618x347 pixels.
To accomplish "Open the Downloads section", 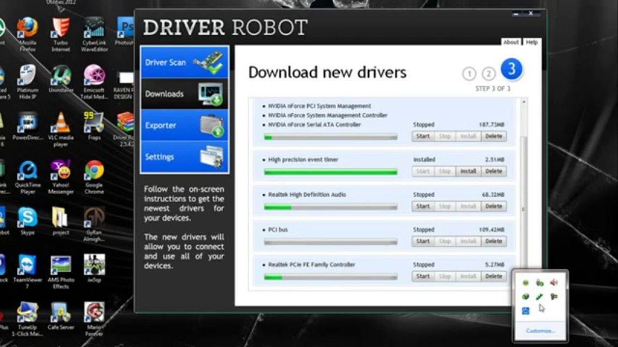I will [x=185, y=94].
